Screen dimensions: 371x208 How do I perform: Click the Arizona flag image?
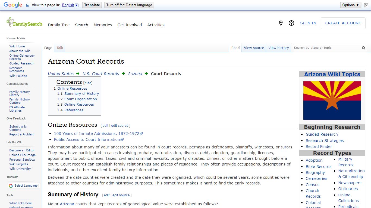coord(332,100)
